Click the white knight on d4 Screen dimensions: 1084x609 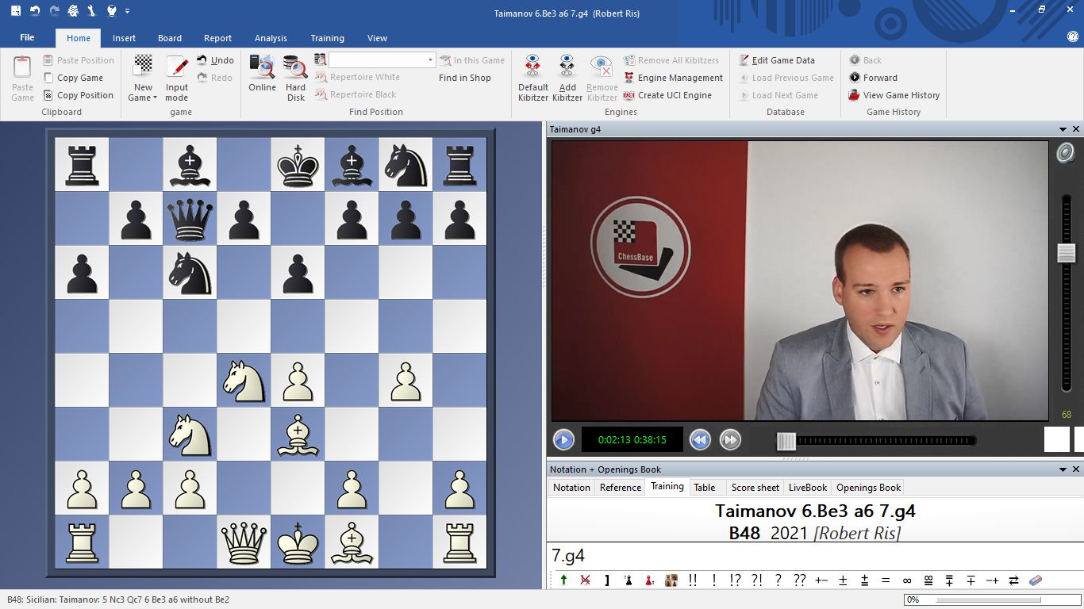[x=244, y=381]
